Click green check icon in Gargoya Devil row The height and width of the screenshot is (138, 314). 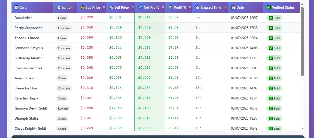[271, 108]
